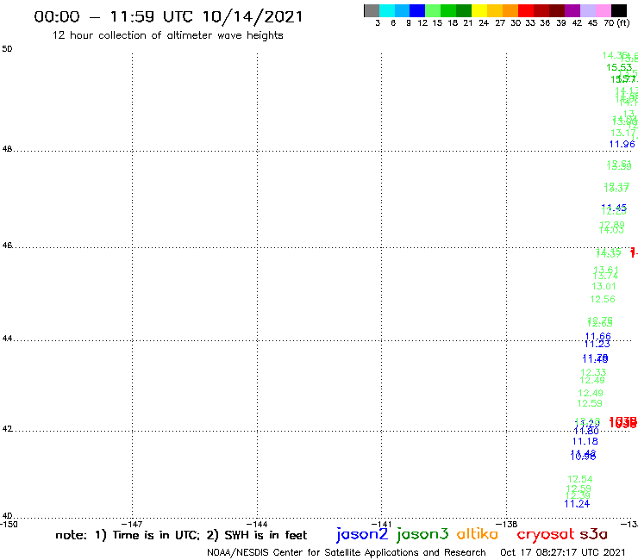Image resolution: width=638 pixels, height=560 pixels.
Task: Select the dark red s3a satellite label
Action: (593, 534)
